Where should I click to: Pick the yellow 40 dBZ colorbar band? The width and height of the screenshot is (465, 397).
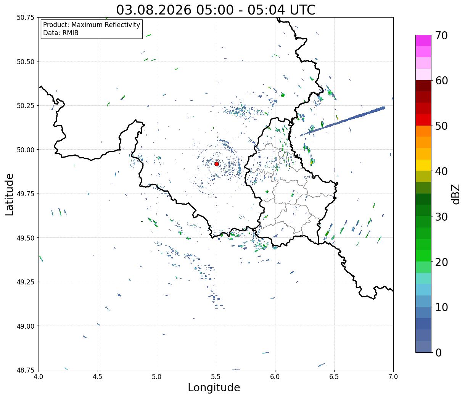coord(423,165)
